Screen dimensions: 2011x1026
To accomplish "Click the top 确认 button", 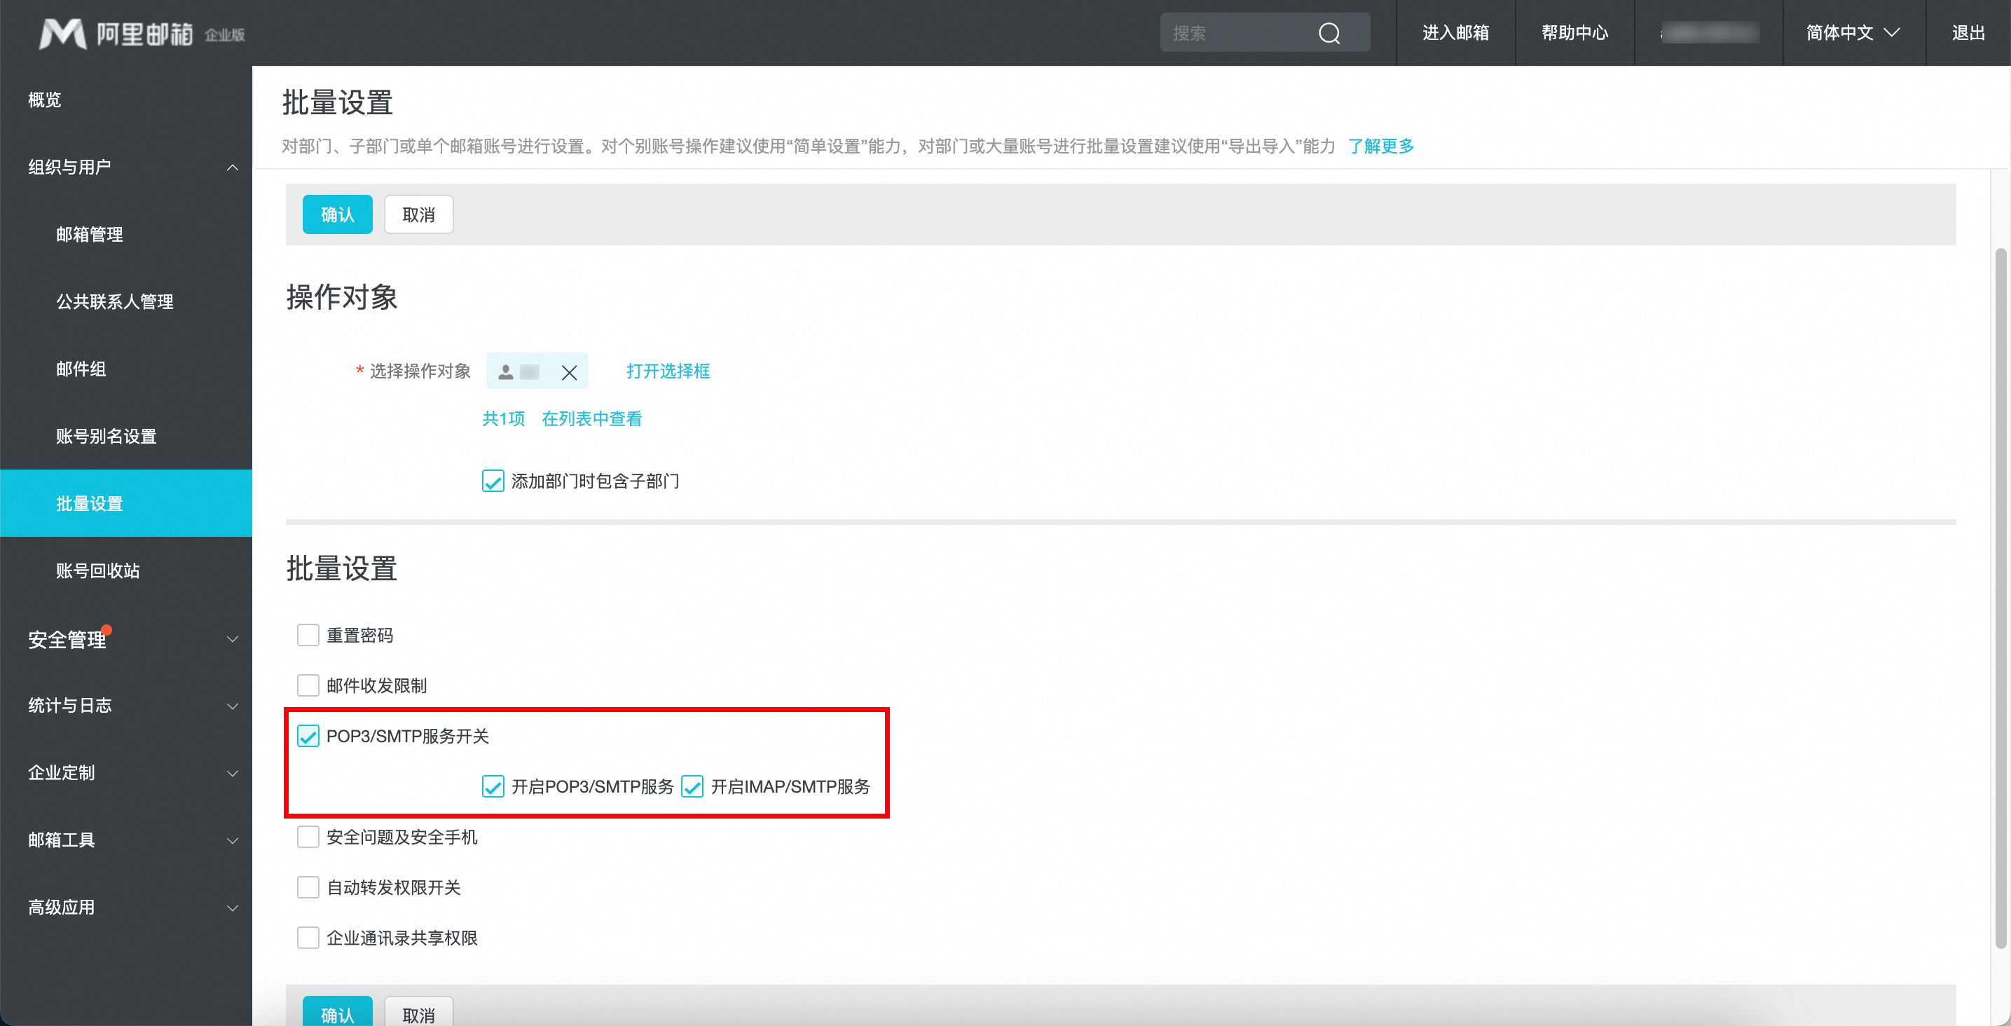I will click(x=337, y=214).
